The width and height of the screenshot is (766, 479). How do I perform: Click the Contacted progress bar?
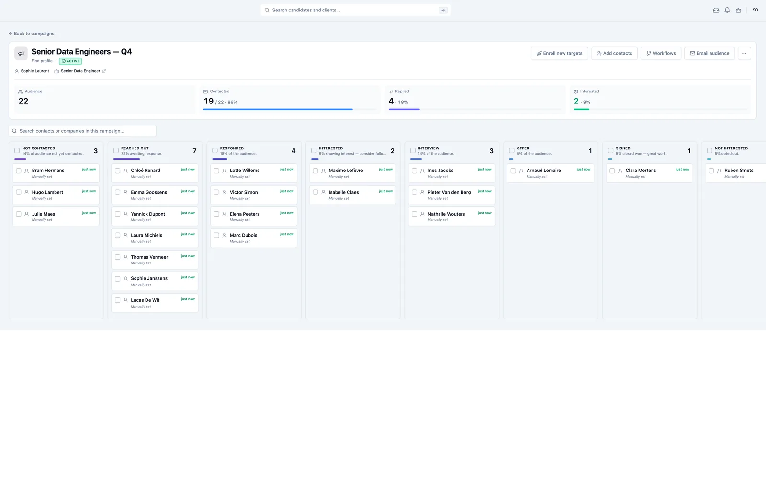[290, 110]
